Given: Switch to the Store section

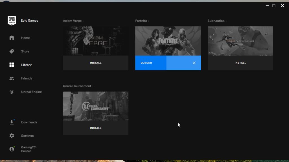Looking at the screenshot, I should tap(25, 51).
